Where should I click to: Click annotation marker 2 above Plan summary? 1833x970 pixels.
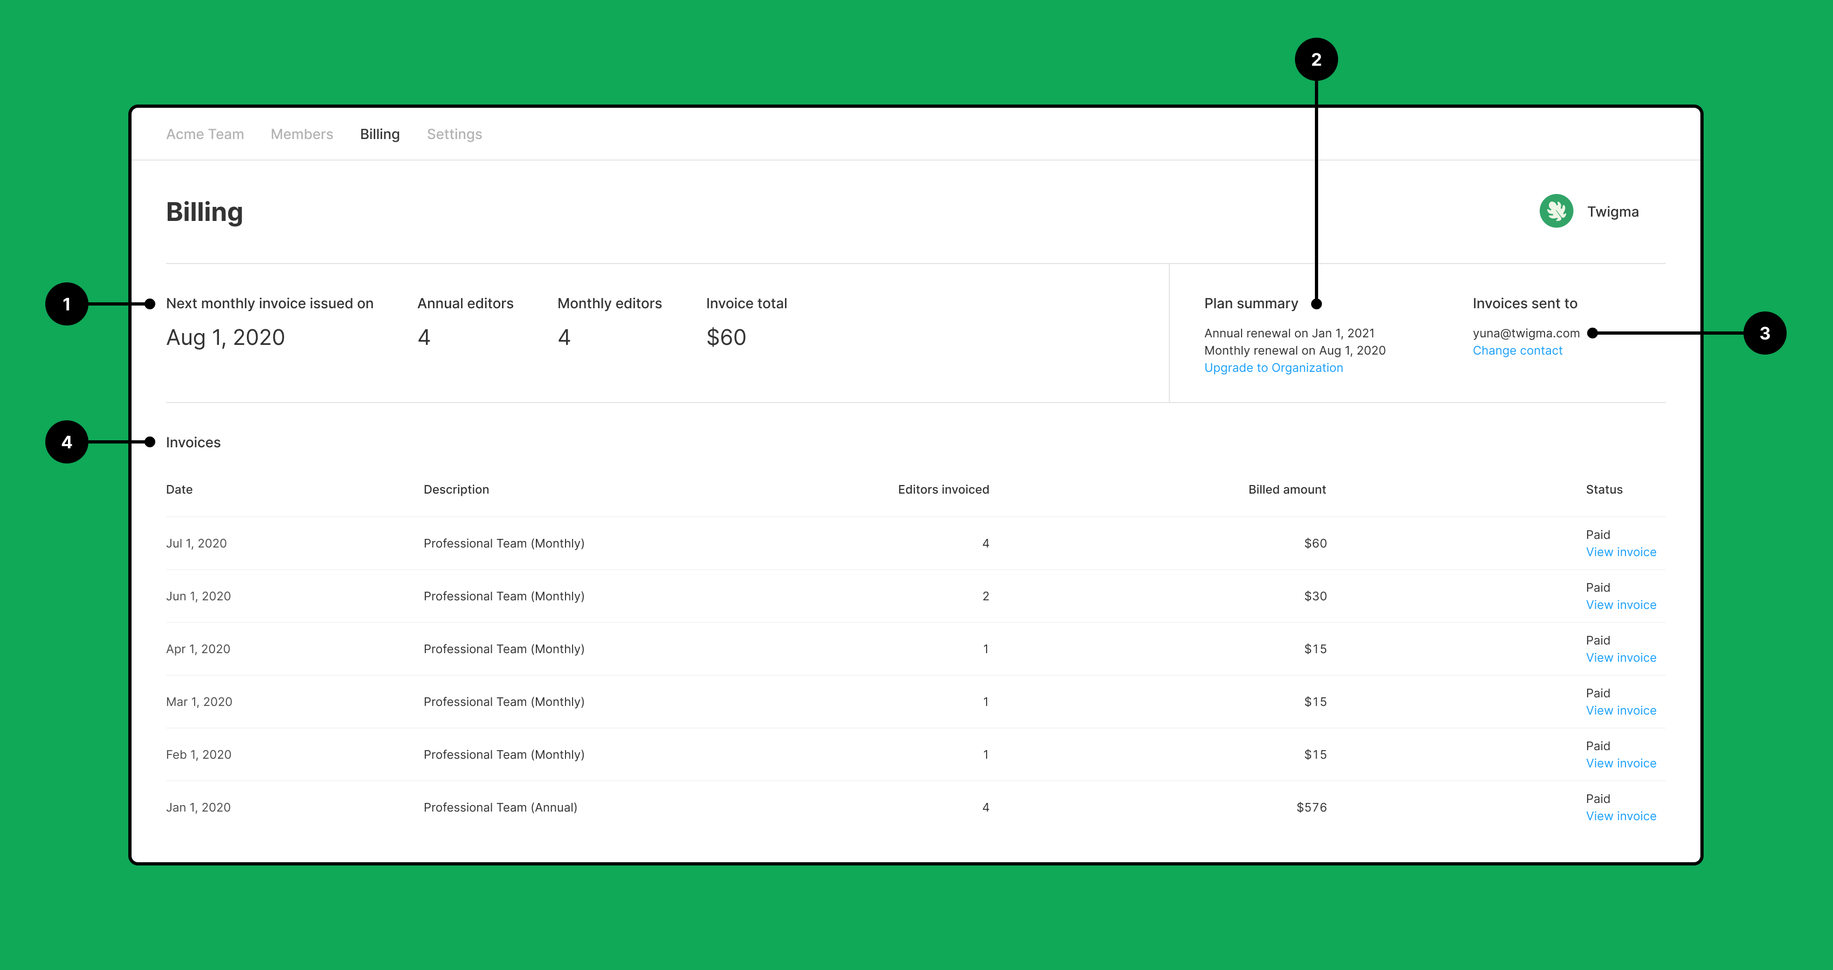coord(1315,60)
